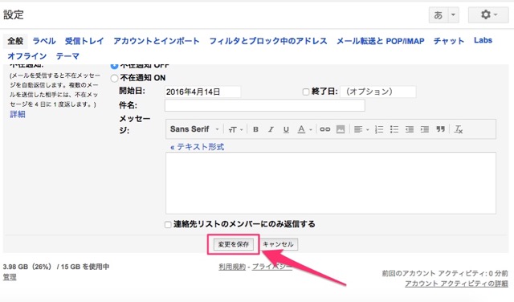Viewport: 514px width, 302px height.
Task: Expand the input tools dropdown arrow
Action: 453,15
